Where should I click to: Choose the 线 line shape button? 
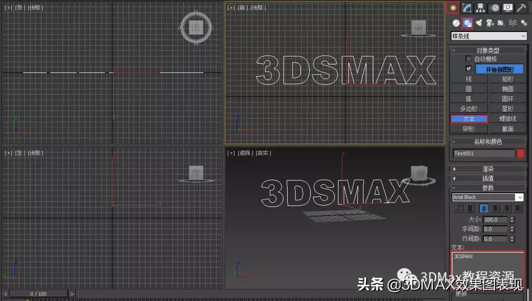(x=468, y=79)
